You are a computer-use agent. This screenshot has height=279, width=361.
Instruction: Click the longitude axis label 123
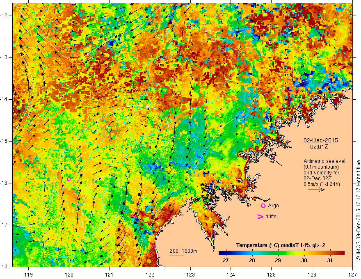pos(190,274)
